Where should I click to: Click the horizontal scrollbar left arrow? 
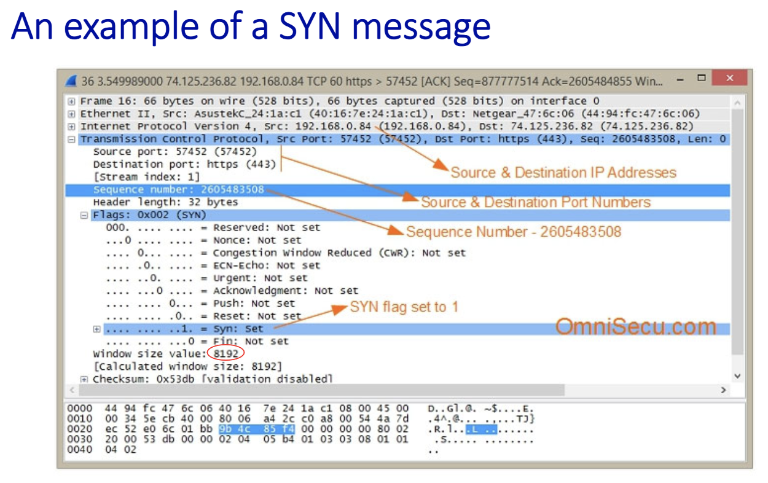coord(72,390)
